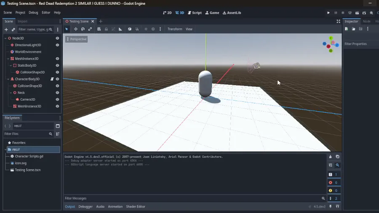Open the selectable nodes list tool

point(99,29)
